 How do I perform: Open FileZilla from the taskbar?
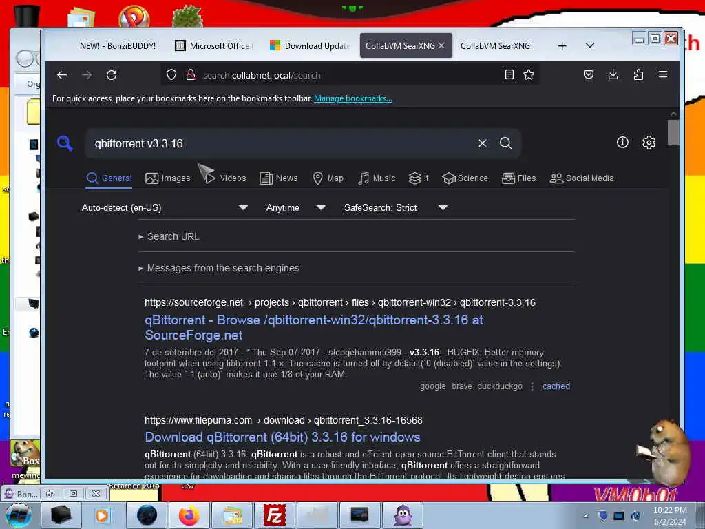tap(275, 515)
